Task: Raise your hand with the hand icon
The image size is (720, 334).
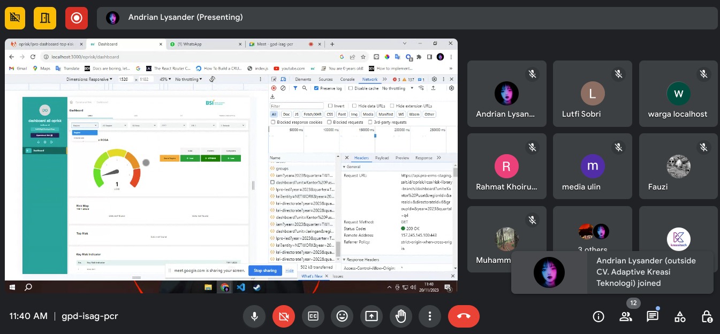Action: pos(400,316)
